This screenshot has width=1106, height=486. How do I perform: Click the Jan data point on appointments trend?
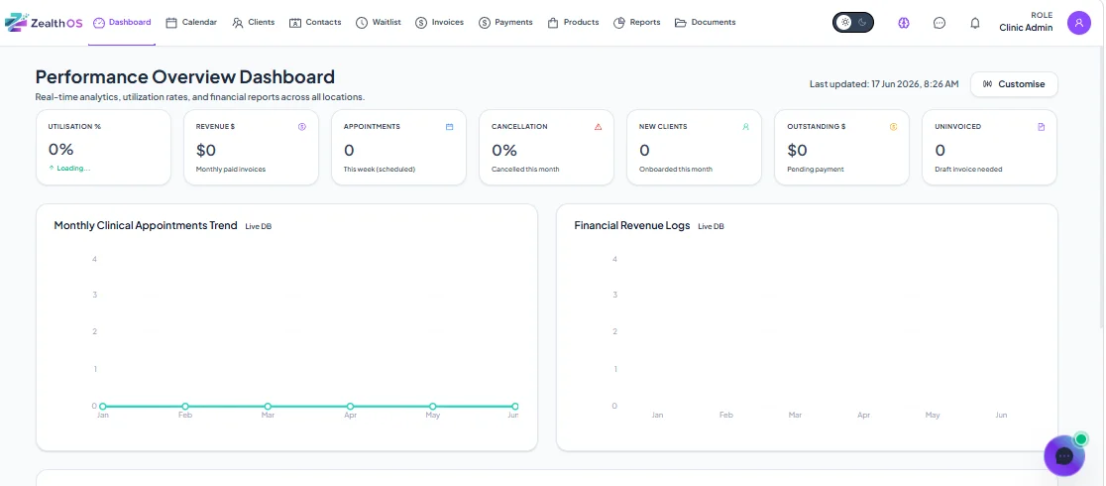(x=103, y=407)
